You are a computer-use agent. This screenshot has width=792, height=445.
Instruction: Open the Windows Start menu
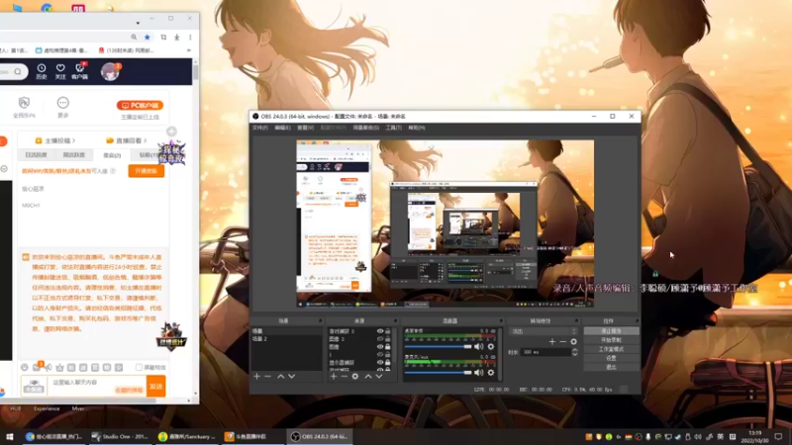(x=10, y=436)
